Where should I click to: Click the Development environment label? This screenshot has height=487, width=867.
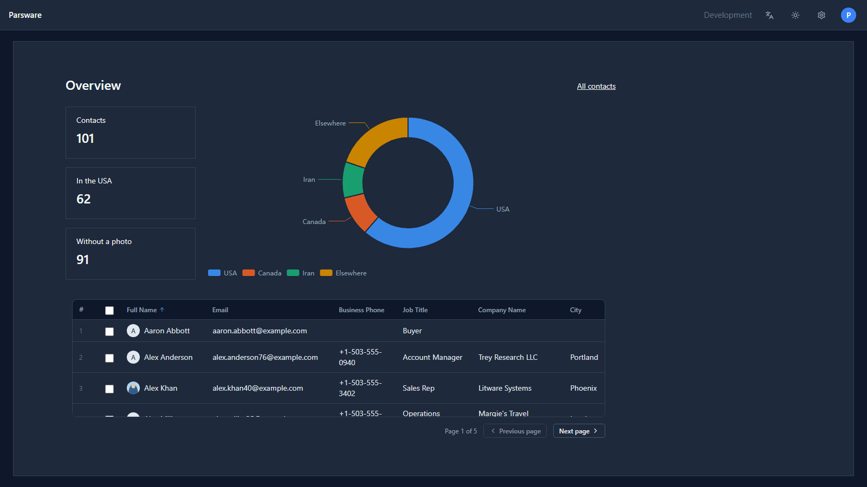[728, 15]
